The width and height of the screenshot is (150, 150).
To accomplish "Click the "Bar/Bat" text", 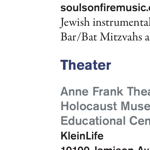I will coord(79,37).
